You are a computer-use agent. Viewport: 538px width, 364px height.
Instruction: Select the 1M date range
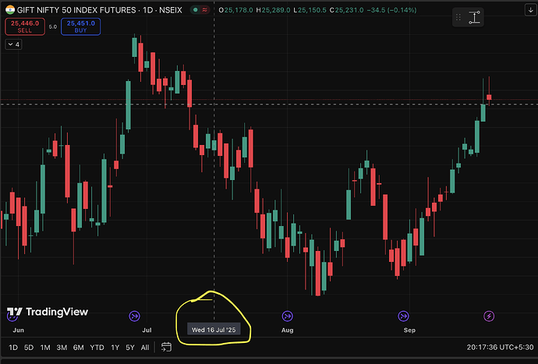pos(45,348)
